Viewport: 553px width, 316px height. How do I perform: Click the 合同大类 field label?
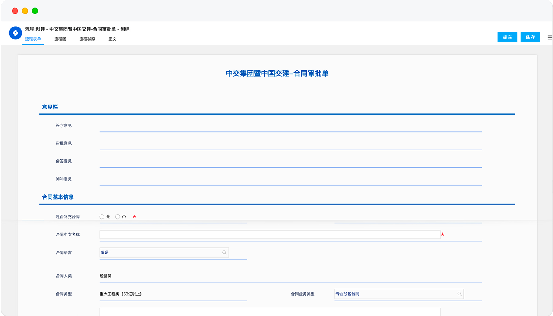click(x=64, y=276)
